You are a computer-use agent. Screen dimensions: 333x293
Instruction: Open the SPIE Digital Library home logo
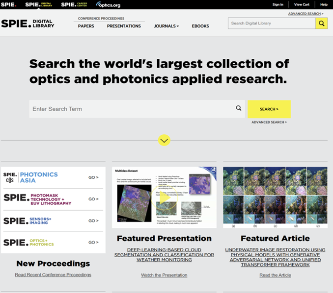pos(28,24)
